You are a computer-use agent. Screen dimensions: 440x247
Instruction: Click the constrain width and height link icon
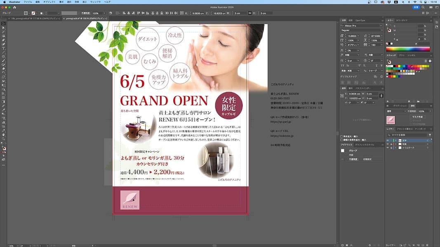click(x=381, y=96)
